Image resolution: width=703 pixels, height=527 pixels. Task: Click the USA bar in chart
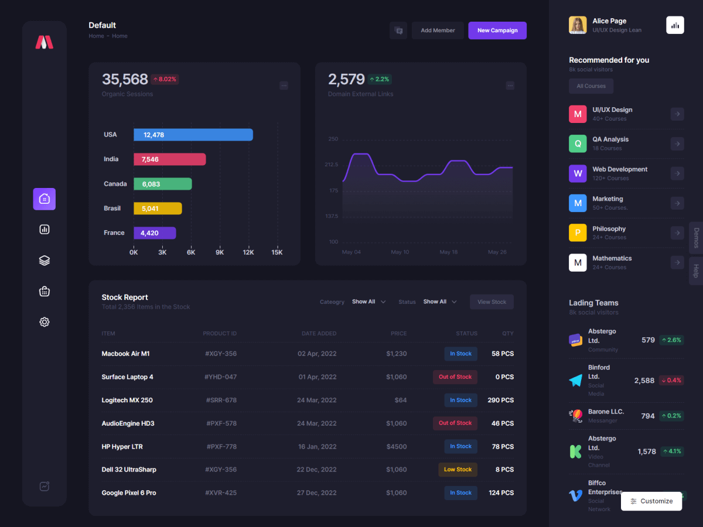click(x=193, y=135)
